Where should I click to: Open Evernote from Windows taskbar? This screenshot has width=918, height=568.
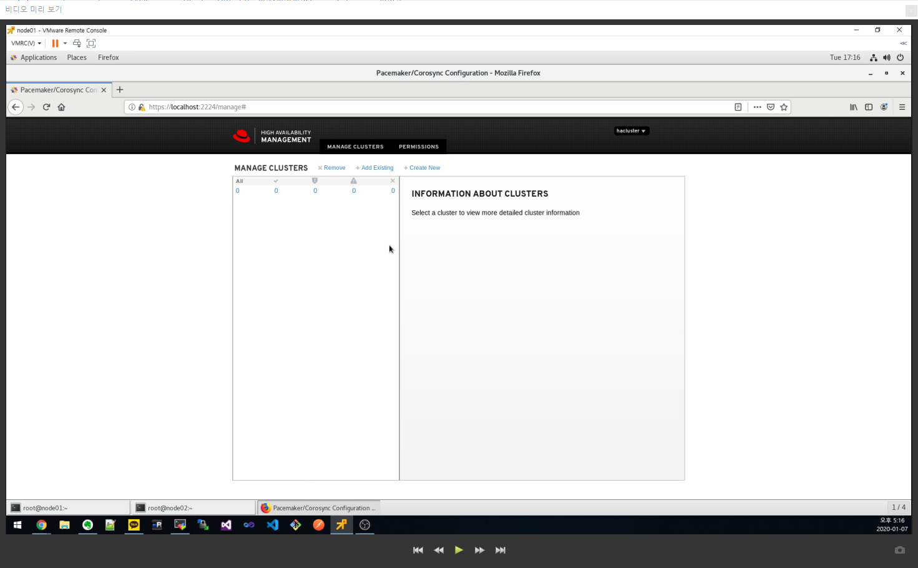(87, 525)
